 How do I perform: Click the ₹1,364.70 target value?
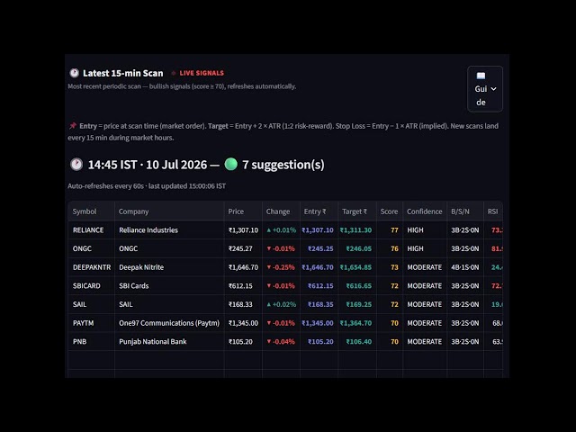point(355,323)
